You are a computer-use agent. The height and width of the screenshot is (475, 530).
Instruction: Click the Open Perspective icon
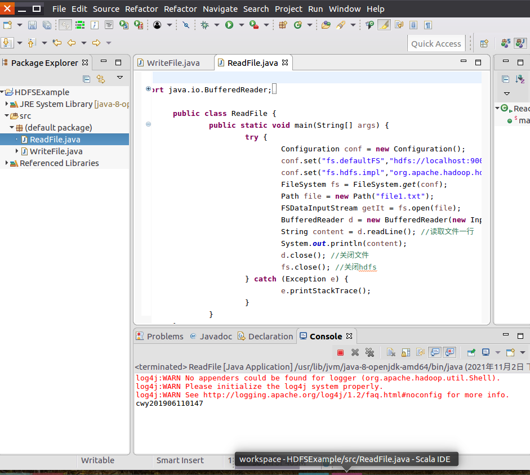(484, 43)
